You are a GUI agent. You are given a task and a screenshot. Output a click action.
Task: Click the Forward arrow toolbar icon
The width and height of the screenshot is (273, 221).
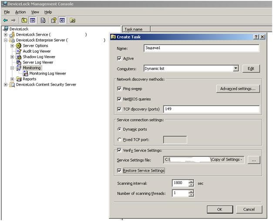(13, 20)
